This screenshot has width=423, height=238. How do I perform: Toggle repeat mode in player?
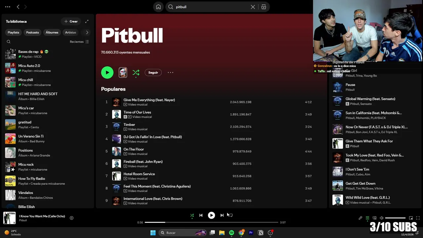[231, 215]
